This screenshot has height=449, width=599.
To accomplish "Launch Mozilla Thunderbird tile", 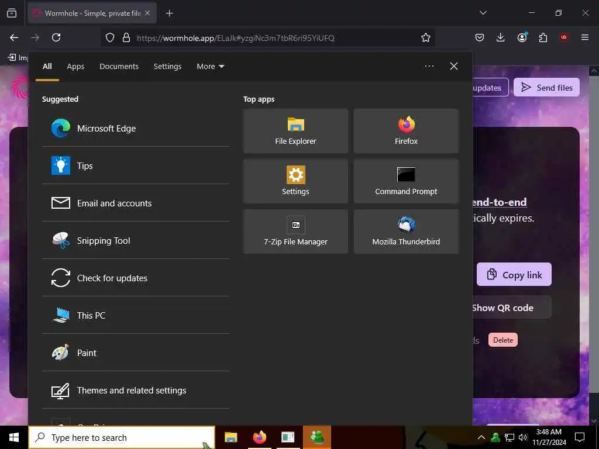I will [406, 232].
